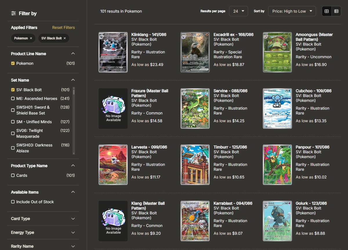Open the Results per page dropdown

pyautogui.click(x=238, y=11)
